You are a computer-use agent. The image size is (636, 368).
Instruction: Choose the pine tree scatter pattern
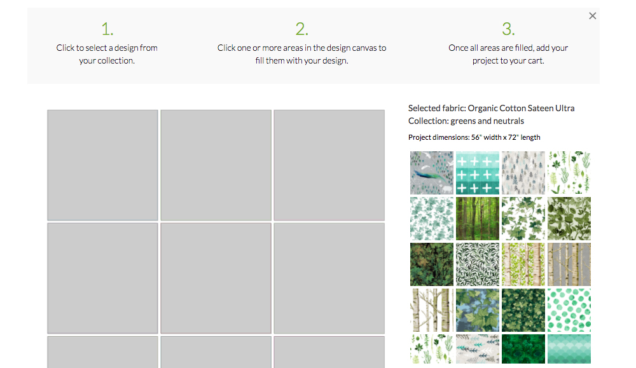click(523, 172)
